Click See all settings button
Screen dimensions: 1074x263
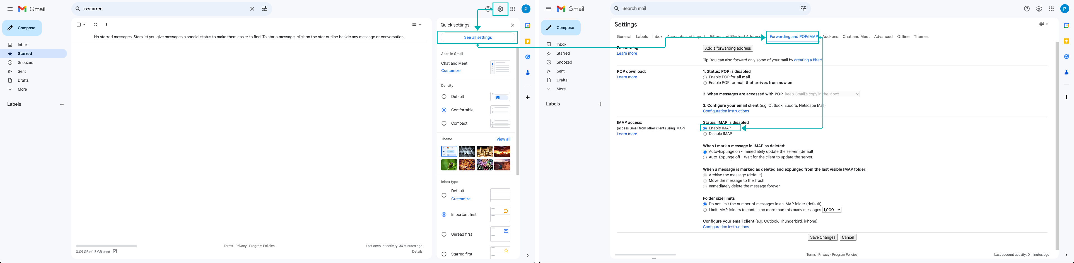(x=478, y=38)
